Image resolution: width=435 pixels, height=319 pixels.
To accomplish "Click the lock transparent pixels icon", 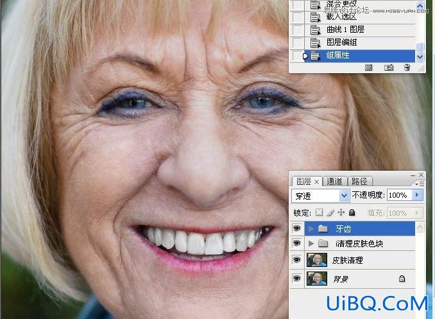I will 320,212.
